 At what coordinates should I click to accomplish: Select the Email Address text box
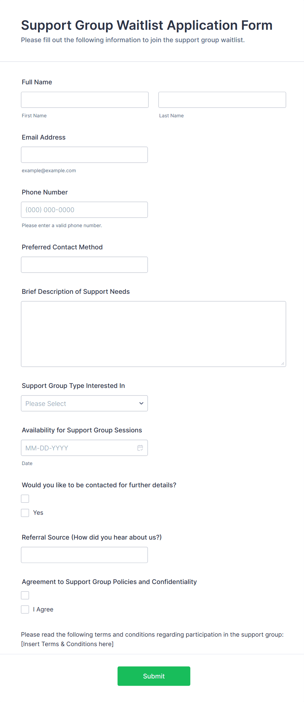click(x=84, y=155)
